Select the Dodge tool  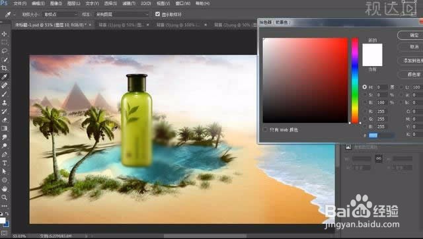coord(5,146)
